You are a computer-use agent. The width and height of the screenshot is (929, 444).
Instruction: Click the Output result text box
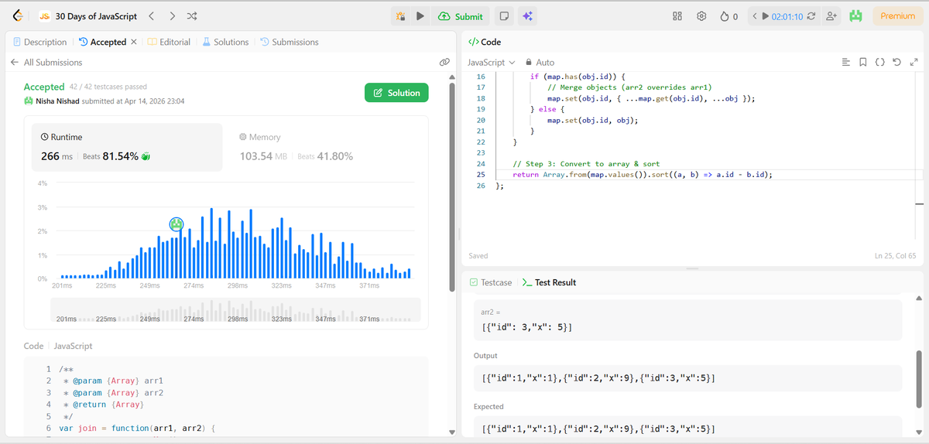687,377
